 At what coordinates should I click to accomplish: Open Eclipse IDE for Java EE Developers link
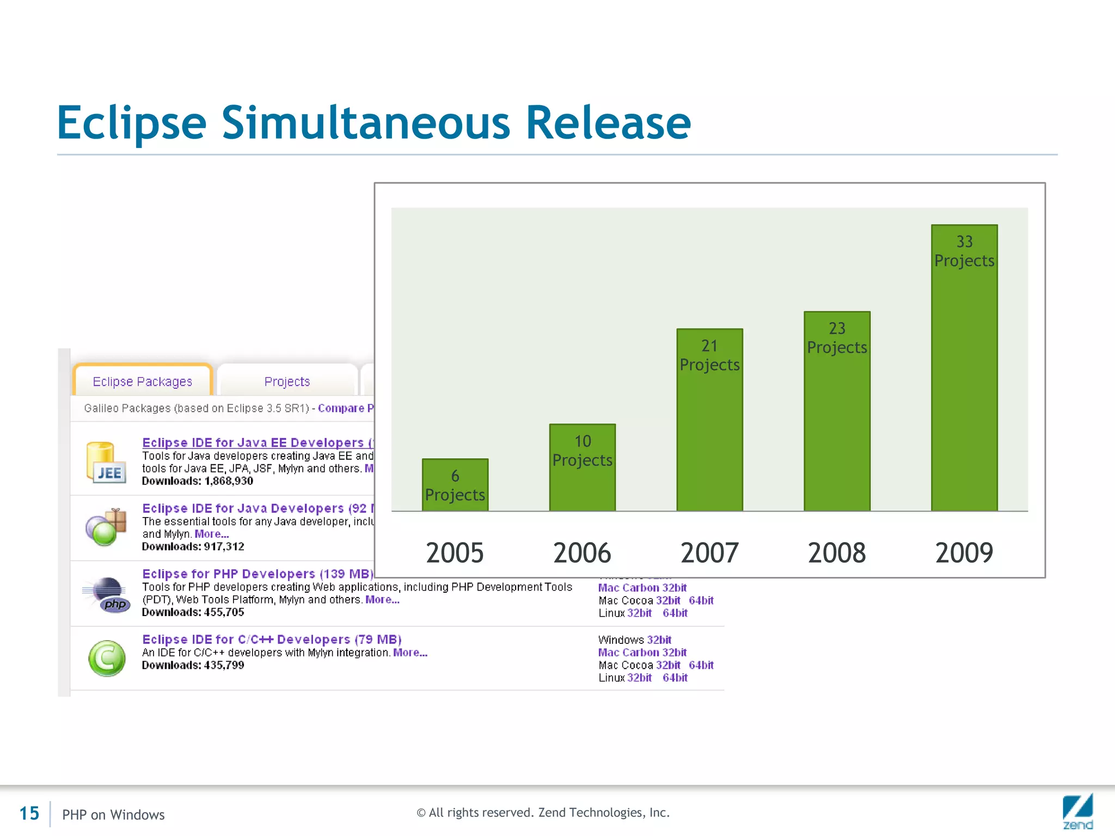(x=258, y=442)
